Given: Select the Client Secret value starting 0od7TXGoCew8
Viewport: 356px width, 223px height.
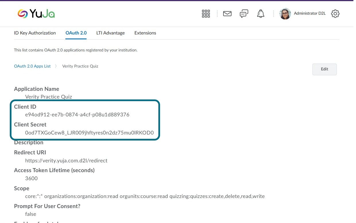Looking at the screenshot, I should click(x=90, y=133).
